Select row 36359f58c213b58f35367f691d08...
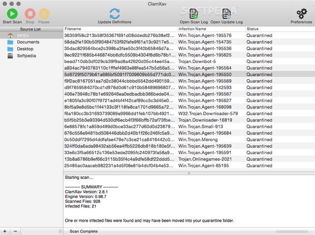 tap(189, 35)
